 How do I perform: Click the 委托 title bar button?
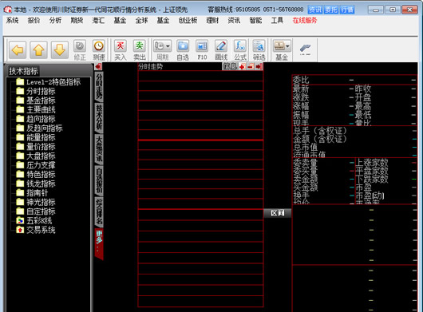331,10
